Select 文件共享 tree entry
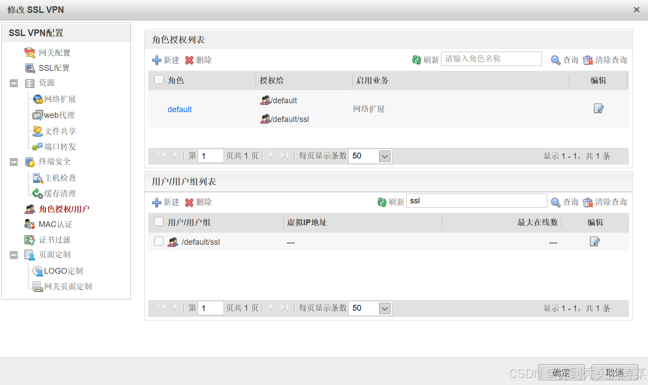Image resolution: width=648 pixels, height=385 pixels. [x=60, y=131]
